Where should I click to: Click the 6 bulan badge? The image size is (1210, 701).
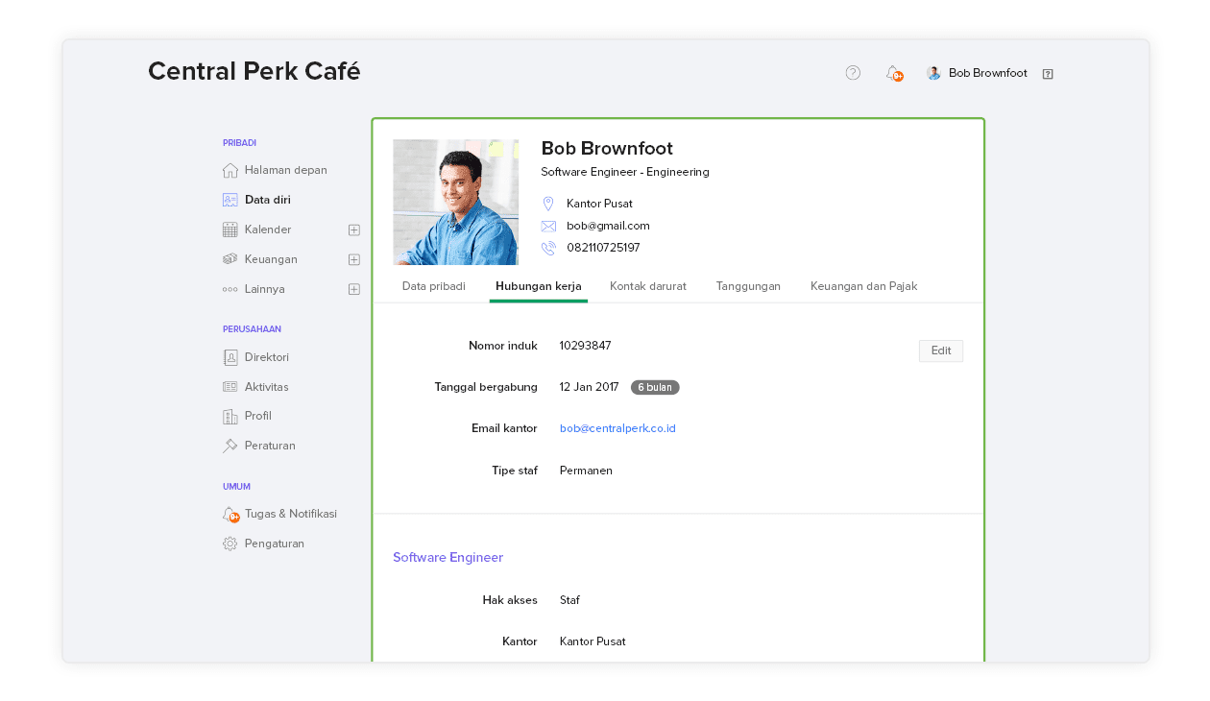point(655,387)
